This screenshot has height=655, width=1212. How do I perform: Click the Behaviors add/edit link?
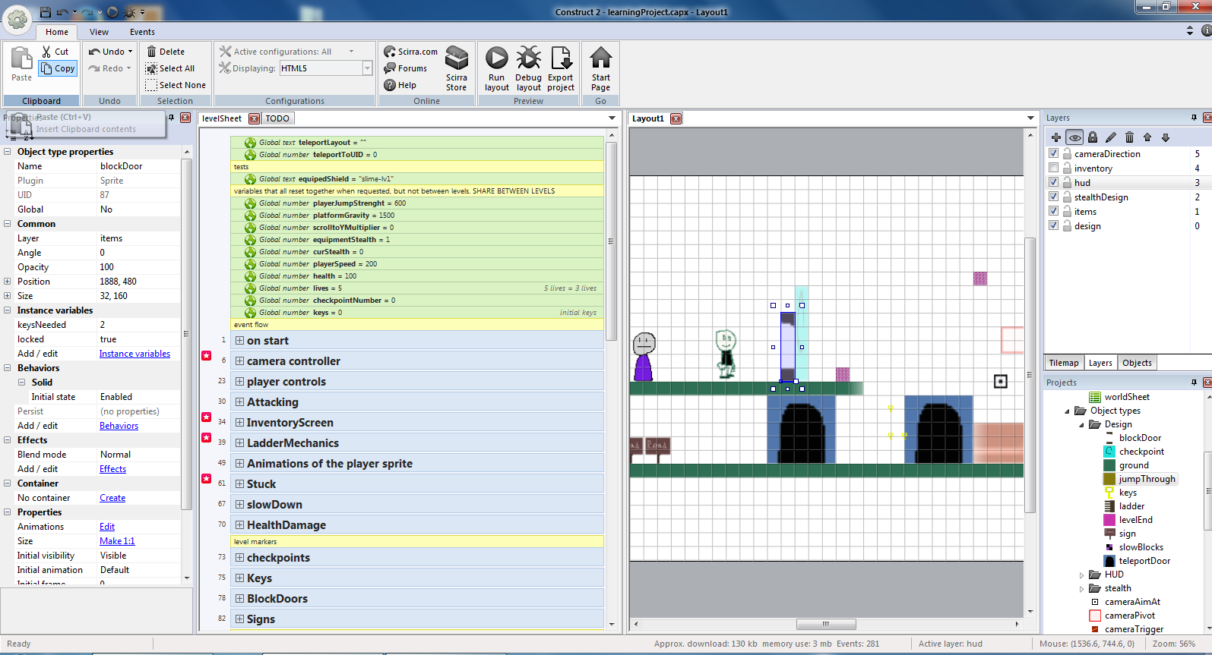click(119, 426)
